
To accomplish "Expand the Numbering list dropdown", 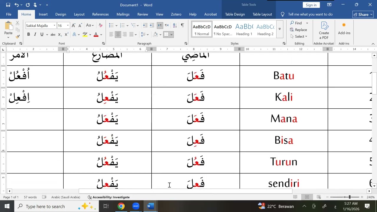I will pyautogui.click(x=127, y=25).
